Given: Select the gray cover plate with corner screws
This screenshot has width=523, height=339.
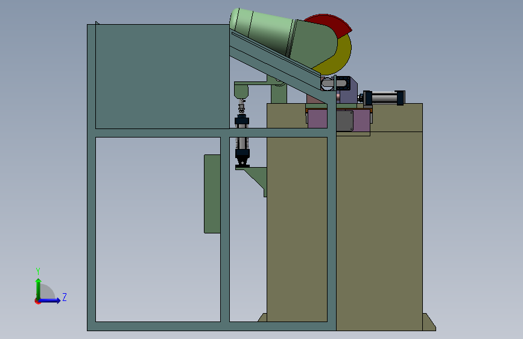Looking at the screenshot, I should tap(344, 121).
